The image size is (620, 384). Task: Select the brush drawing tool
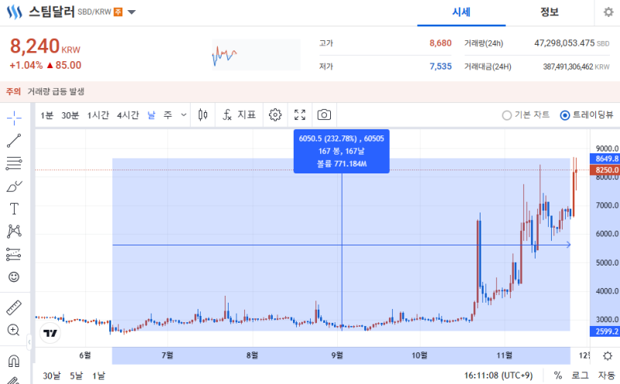point(14,186)
